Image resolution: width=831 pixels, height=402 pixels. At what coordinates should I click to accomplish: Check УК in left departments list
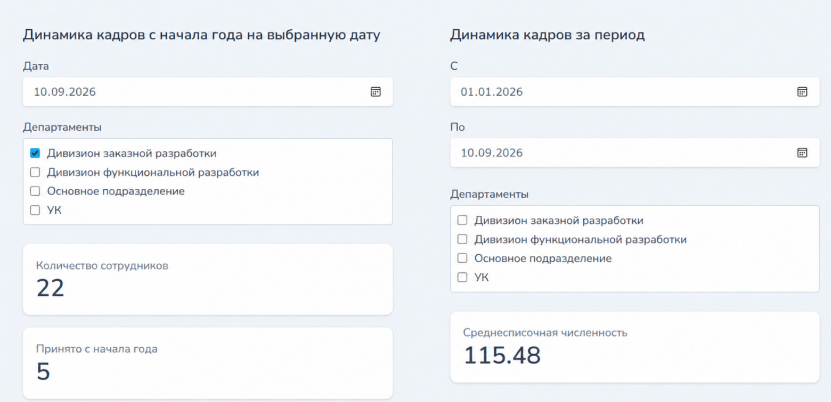coord(35,210)
